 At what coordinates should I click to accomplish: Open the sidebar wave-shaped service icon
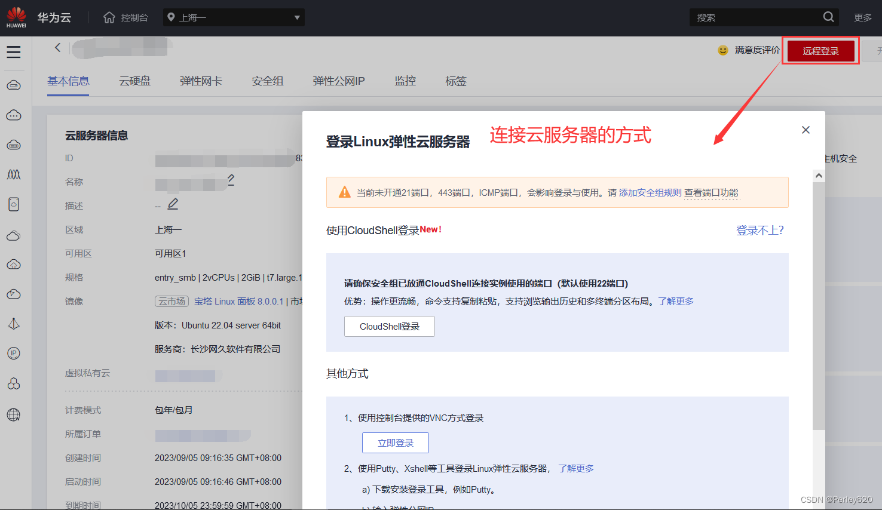(14, 174)
